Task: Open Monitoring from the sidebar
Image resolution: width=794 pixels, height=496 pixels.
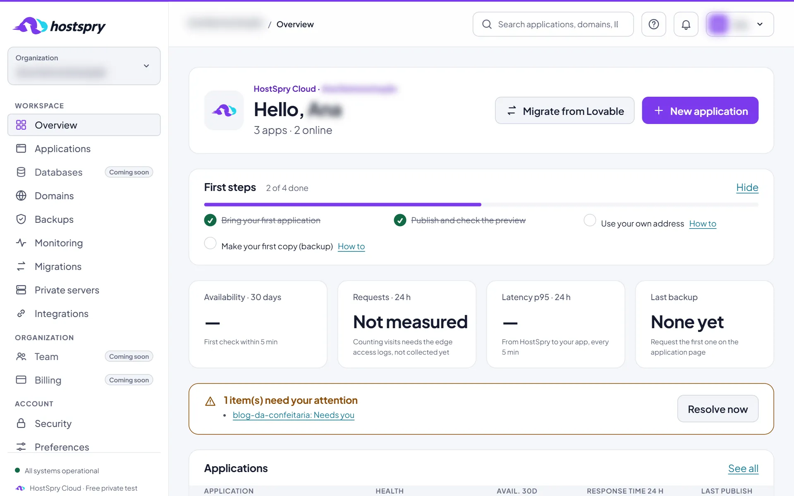Action: [x=84, y=243]
